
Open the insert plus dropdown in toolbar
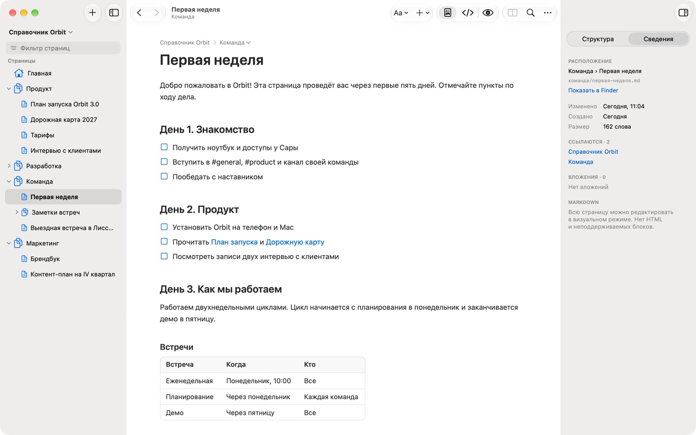422,13
